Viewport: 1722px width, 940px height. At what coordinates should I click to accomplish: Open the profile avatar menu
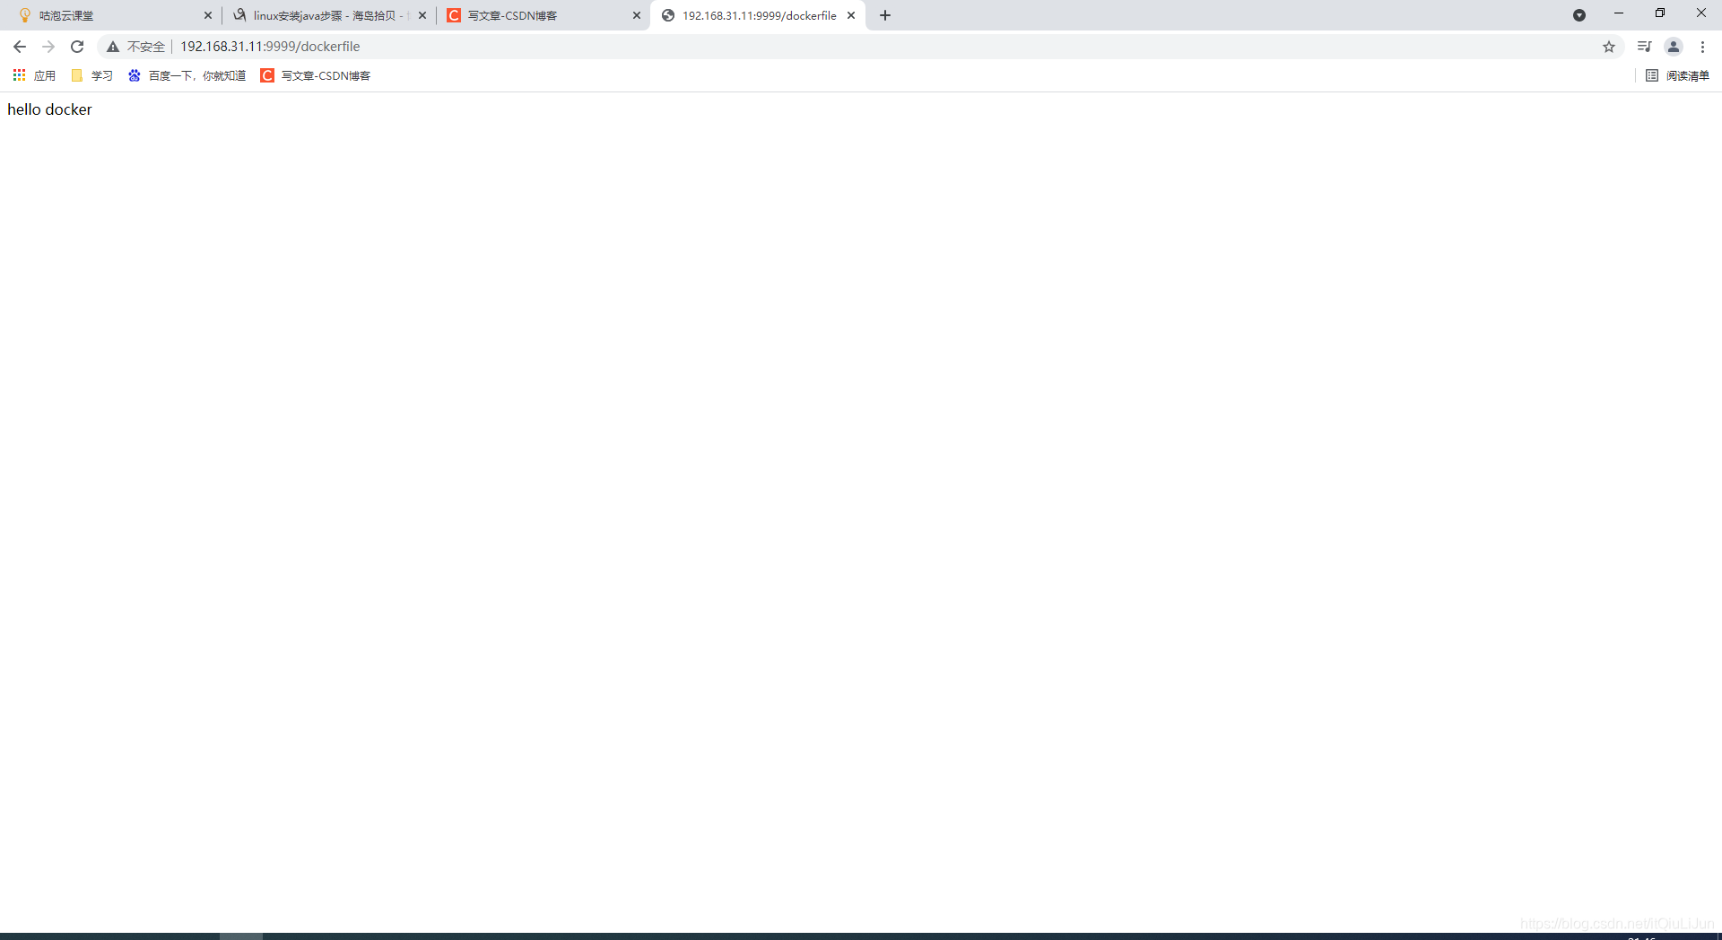point(1674,47)
